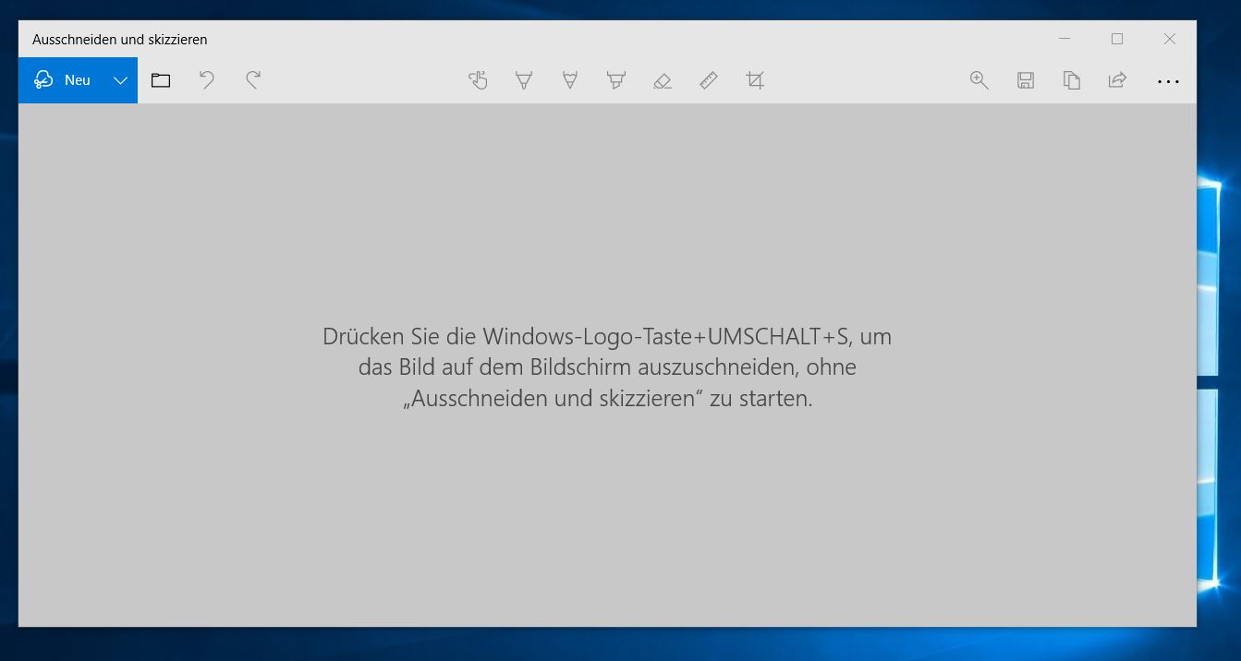Maximize the Ausschneiden und skizzieren window
The width and height of the screenshot is (1241, 661).
pyautogui.click(x=1117, y=39)
